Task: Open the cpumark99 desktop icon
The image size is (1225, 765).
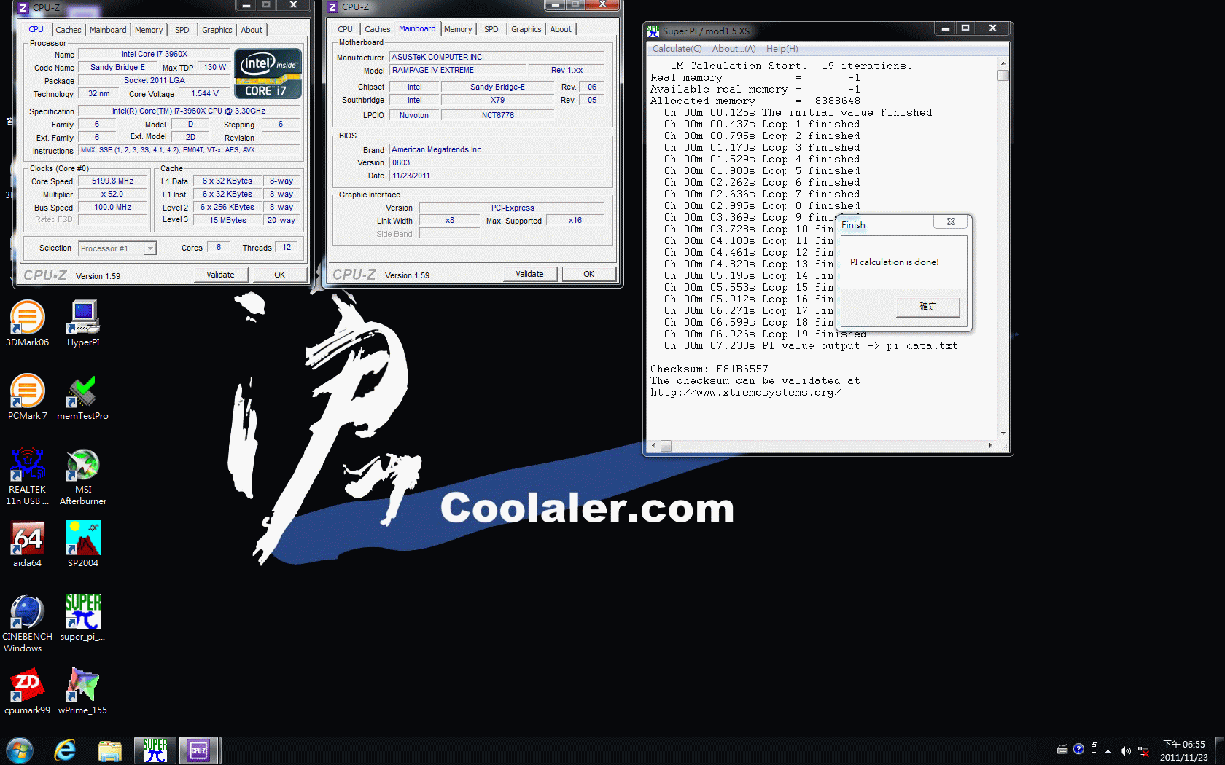Action: (x=27, y=691)
